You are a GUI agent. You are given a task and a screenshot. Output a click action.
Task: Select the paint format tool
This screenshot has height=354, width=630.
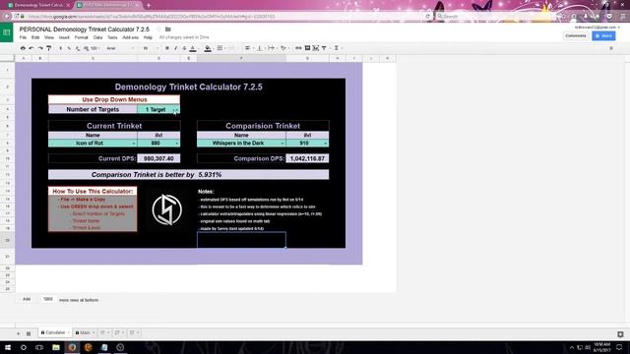[48, 48]
